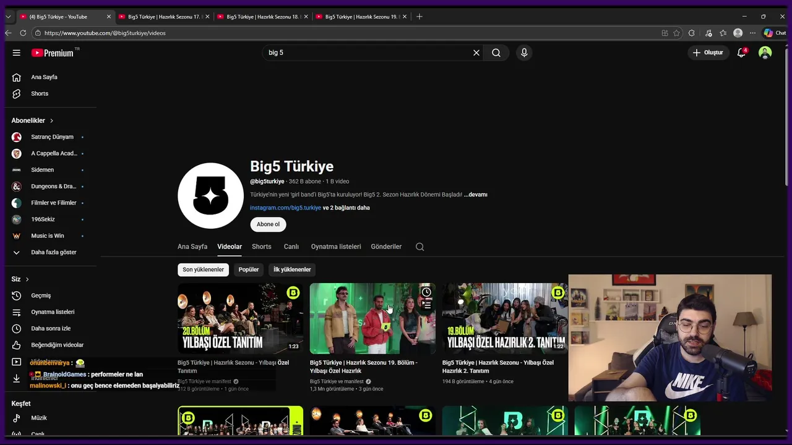This screenshot has width=792, height=445.
Task: Open the browser tab search dropdown arrow
Action: tap(8, 17)
